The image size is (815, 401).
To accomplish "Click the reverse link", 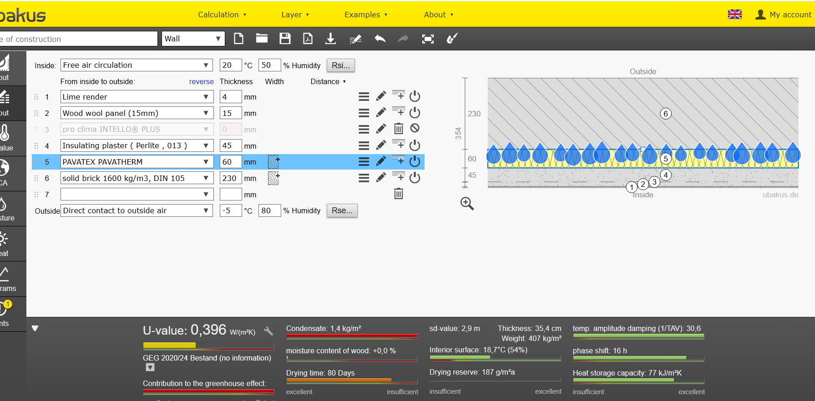I will point(201,81).
